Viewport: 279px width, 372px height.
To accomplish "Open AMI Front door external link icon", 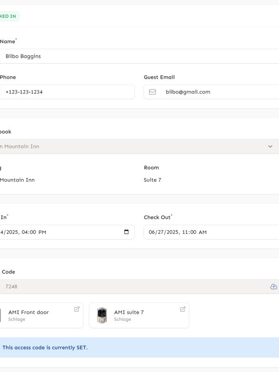I will (77, 309).
